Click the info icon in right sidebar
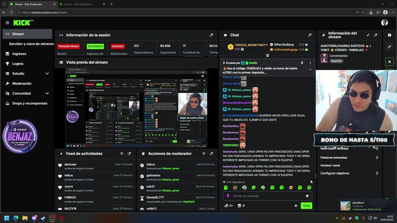The image size is (397, 223). tap(390, 35)
